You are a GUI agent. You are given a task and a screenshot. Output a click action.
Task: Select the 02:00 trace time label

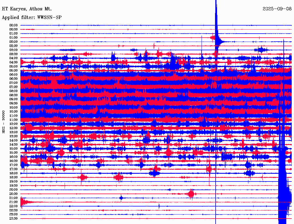point(13,42)
